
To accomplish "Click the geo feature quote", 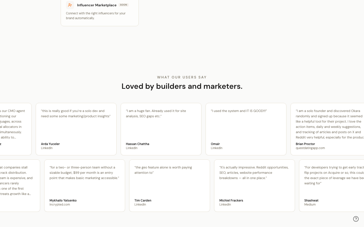I will 163,170.
